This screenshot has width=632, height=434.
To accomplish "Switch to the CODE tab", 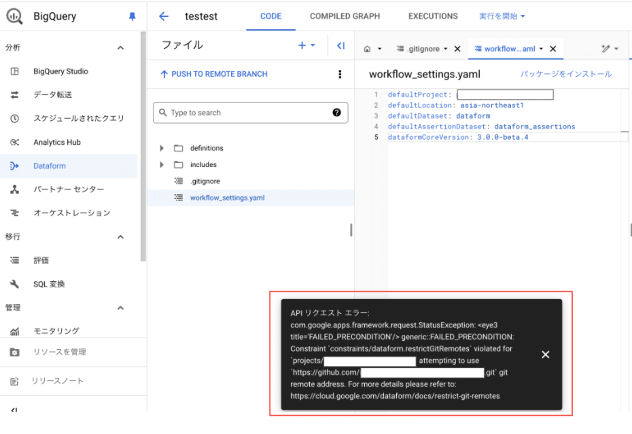I will tap(271, 16).
